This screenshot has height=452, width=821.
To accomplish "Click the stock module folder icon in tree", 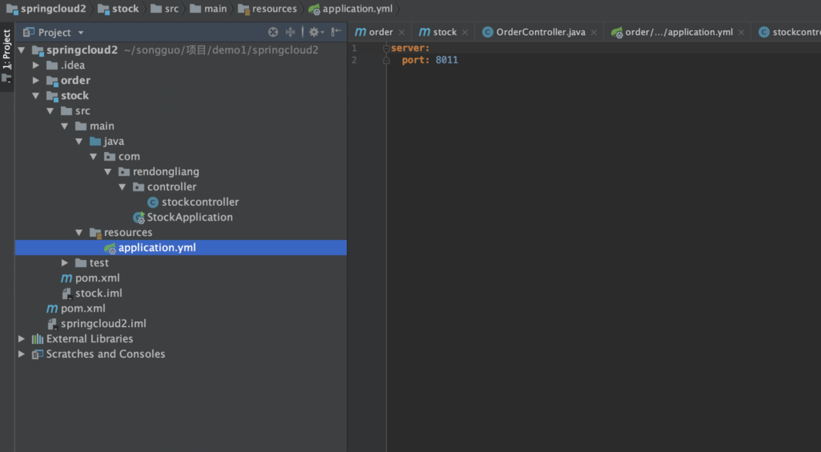I will tap(52, 96).
